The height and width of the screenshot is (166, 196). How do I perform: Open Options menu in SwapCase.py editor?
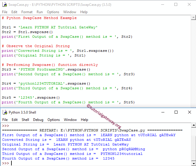pyautogui.click(x=53, y=12)
